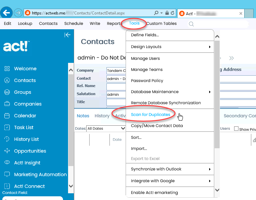Image resolution: width=256 pixels, height=200 pixels.
Task: Go to Welcome in the sidebar
Action: pos(25,69)
